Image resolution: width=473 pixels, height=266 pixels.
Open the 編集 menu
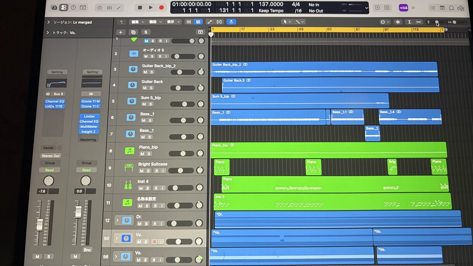137,22
